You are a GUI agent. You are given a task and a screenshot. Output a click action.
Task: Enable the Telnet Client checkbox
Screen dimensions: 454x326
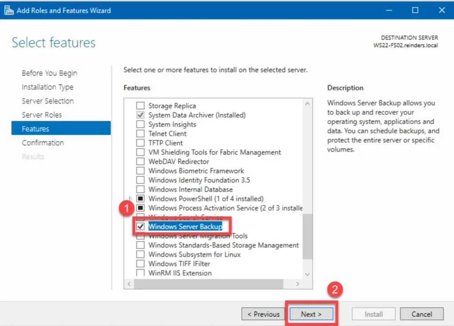[x=141, y=134]
